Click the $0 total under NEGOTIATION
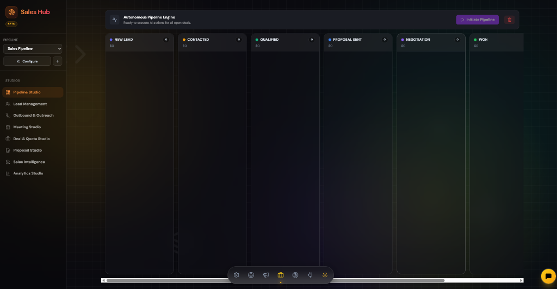Screen dimensions: 557x289 [x=403, y=46]
